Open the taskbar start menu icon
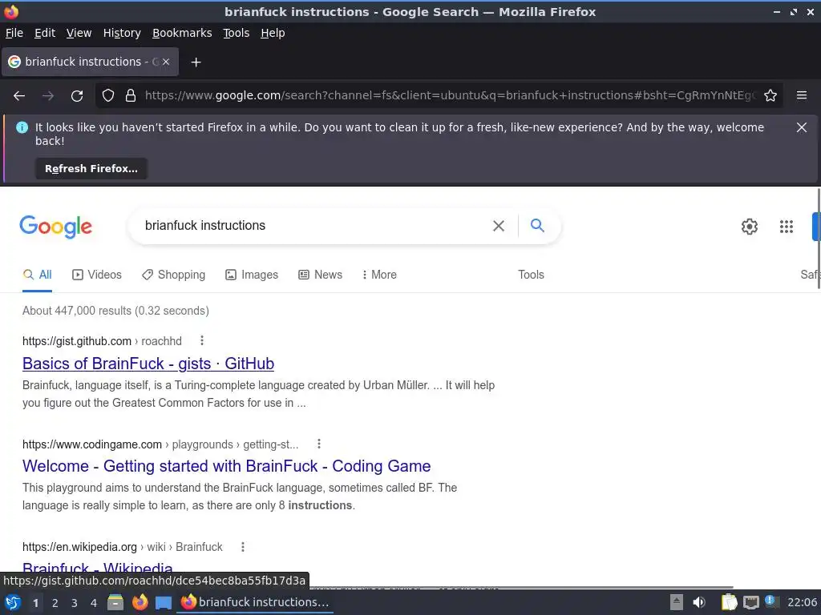 tap(13, 602)
